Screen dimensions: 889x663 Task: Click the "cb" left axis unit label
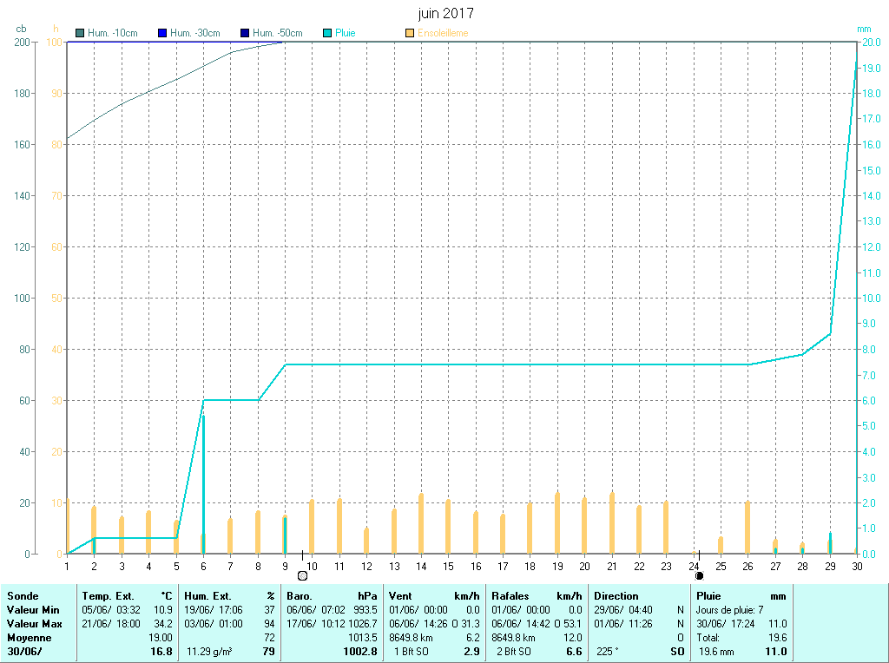click(22, 29)
